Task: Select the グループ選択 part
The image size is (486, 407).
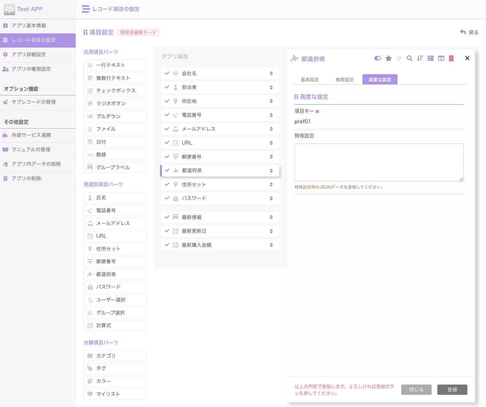Action: coord(115,313)
